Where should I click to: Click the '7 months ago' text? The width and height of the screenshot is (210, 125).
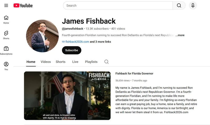(x=140, y=80)
